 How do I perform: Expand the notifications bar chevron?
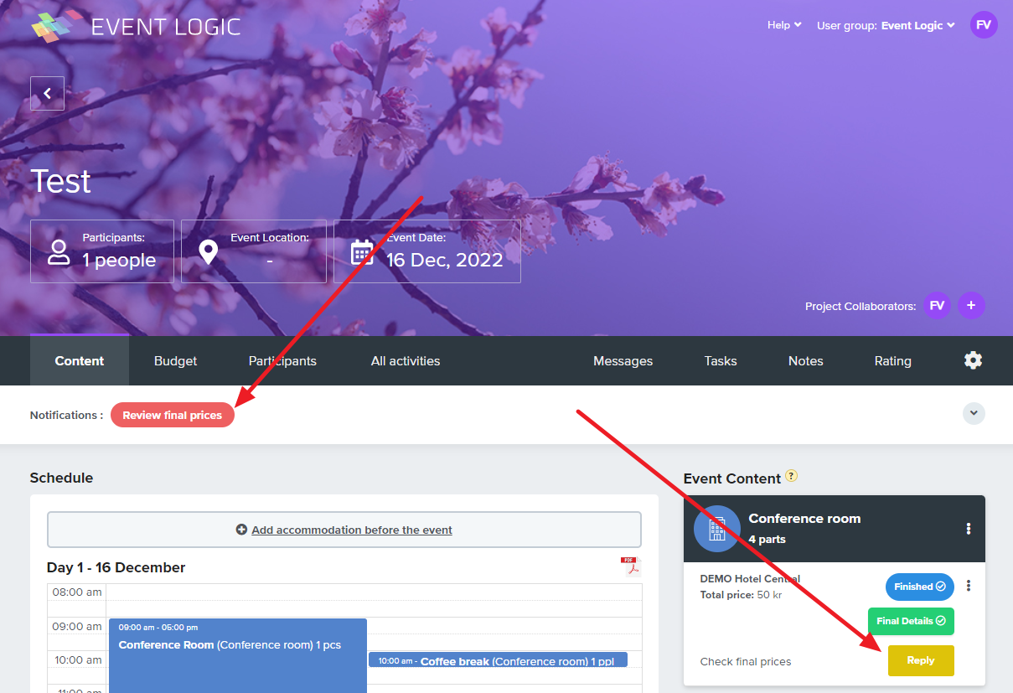click(x=974, y=413)
